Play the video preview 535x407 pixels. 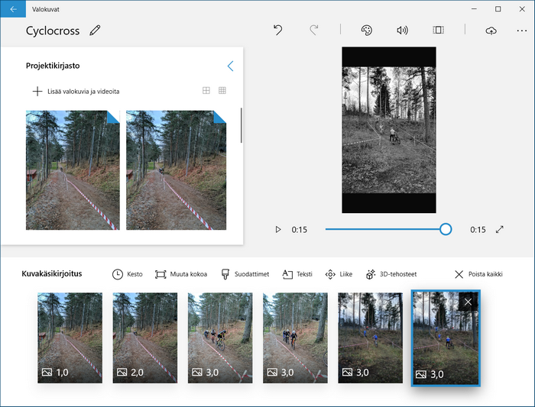[278, 229]
